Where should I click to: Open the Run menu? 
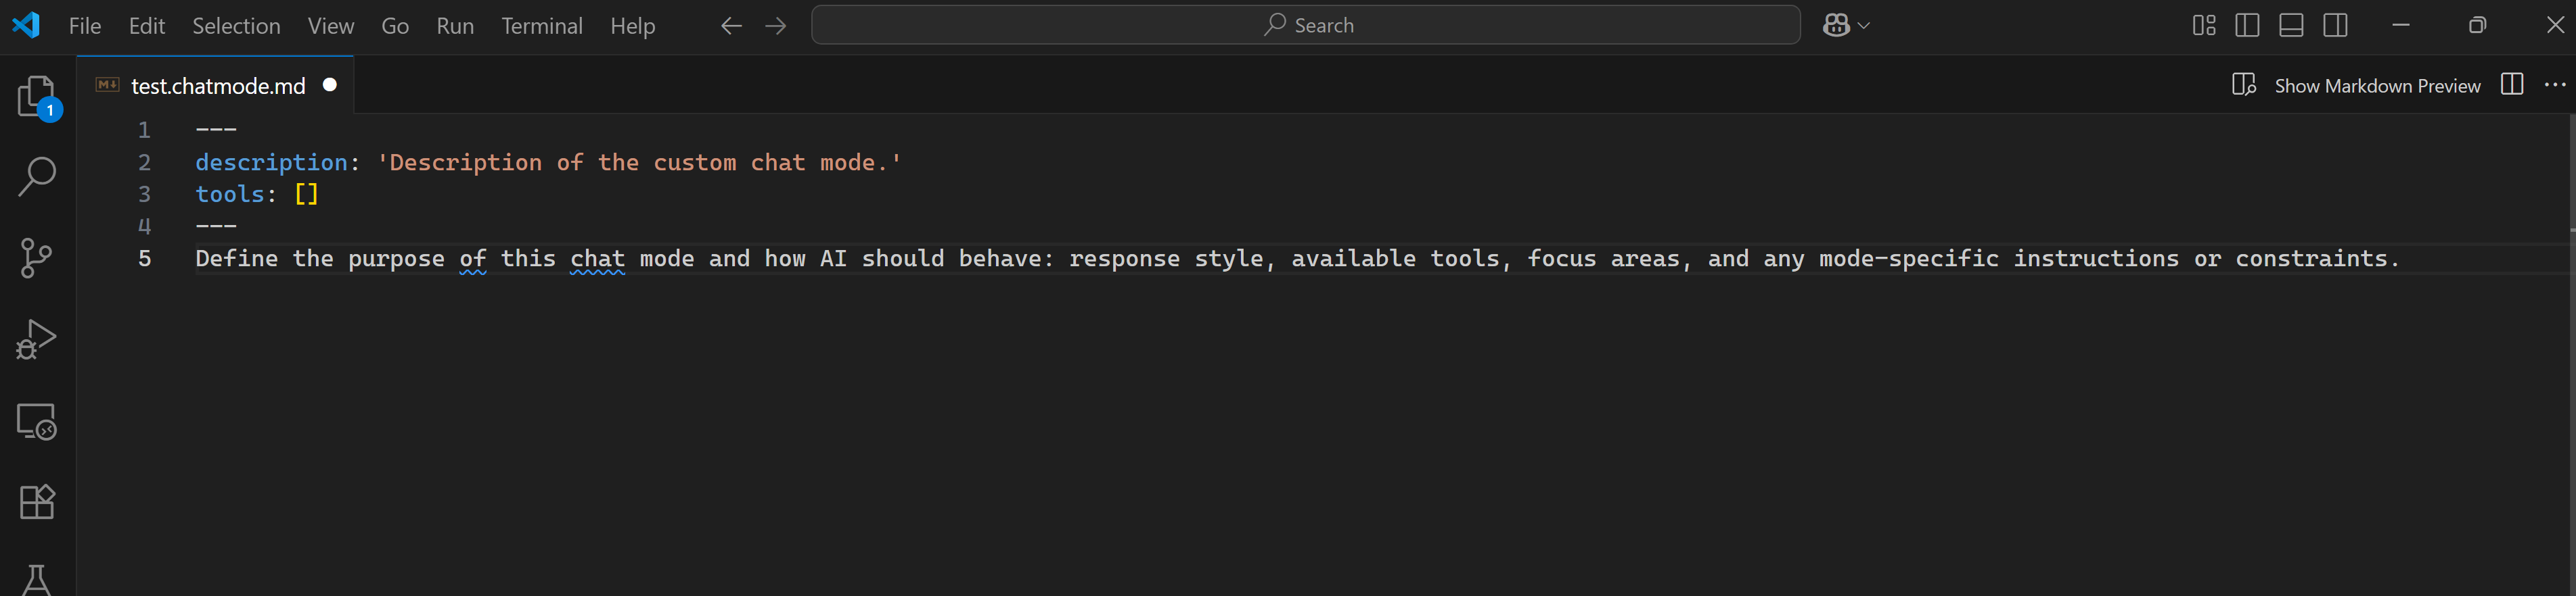point(455,26)
